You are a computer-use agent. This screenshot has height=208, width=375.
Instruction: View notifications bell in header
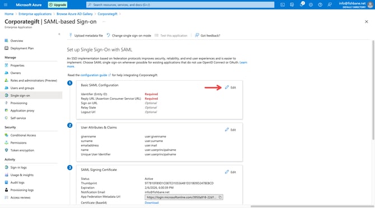click(301, 4)
